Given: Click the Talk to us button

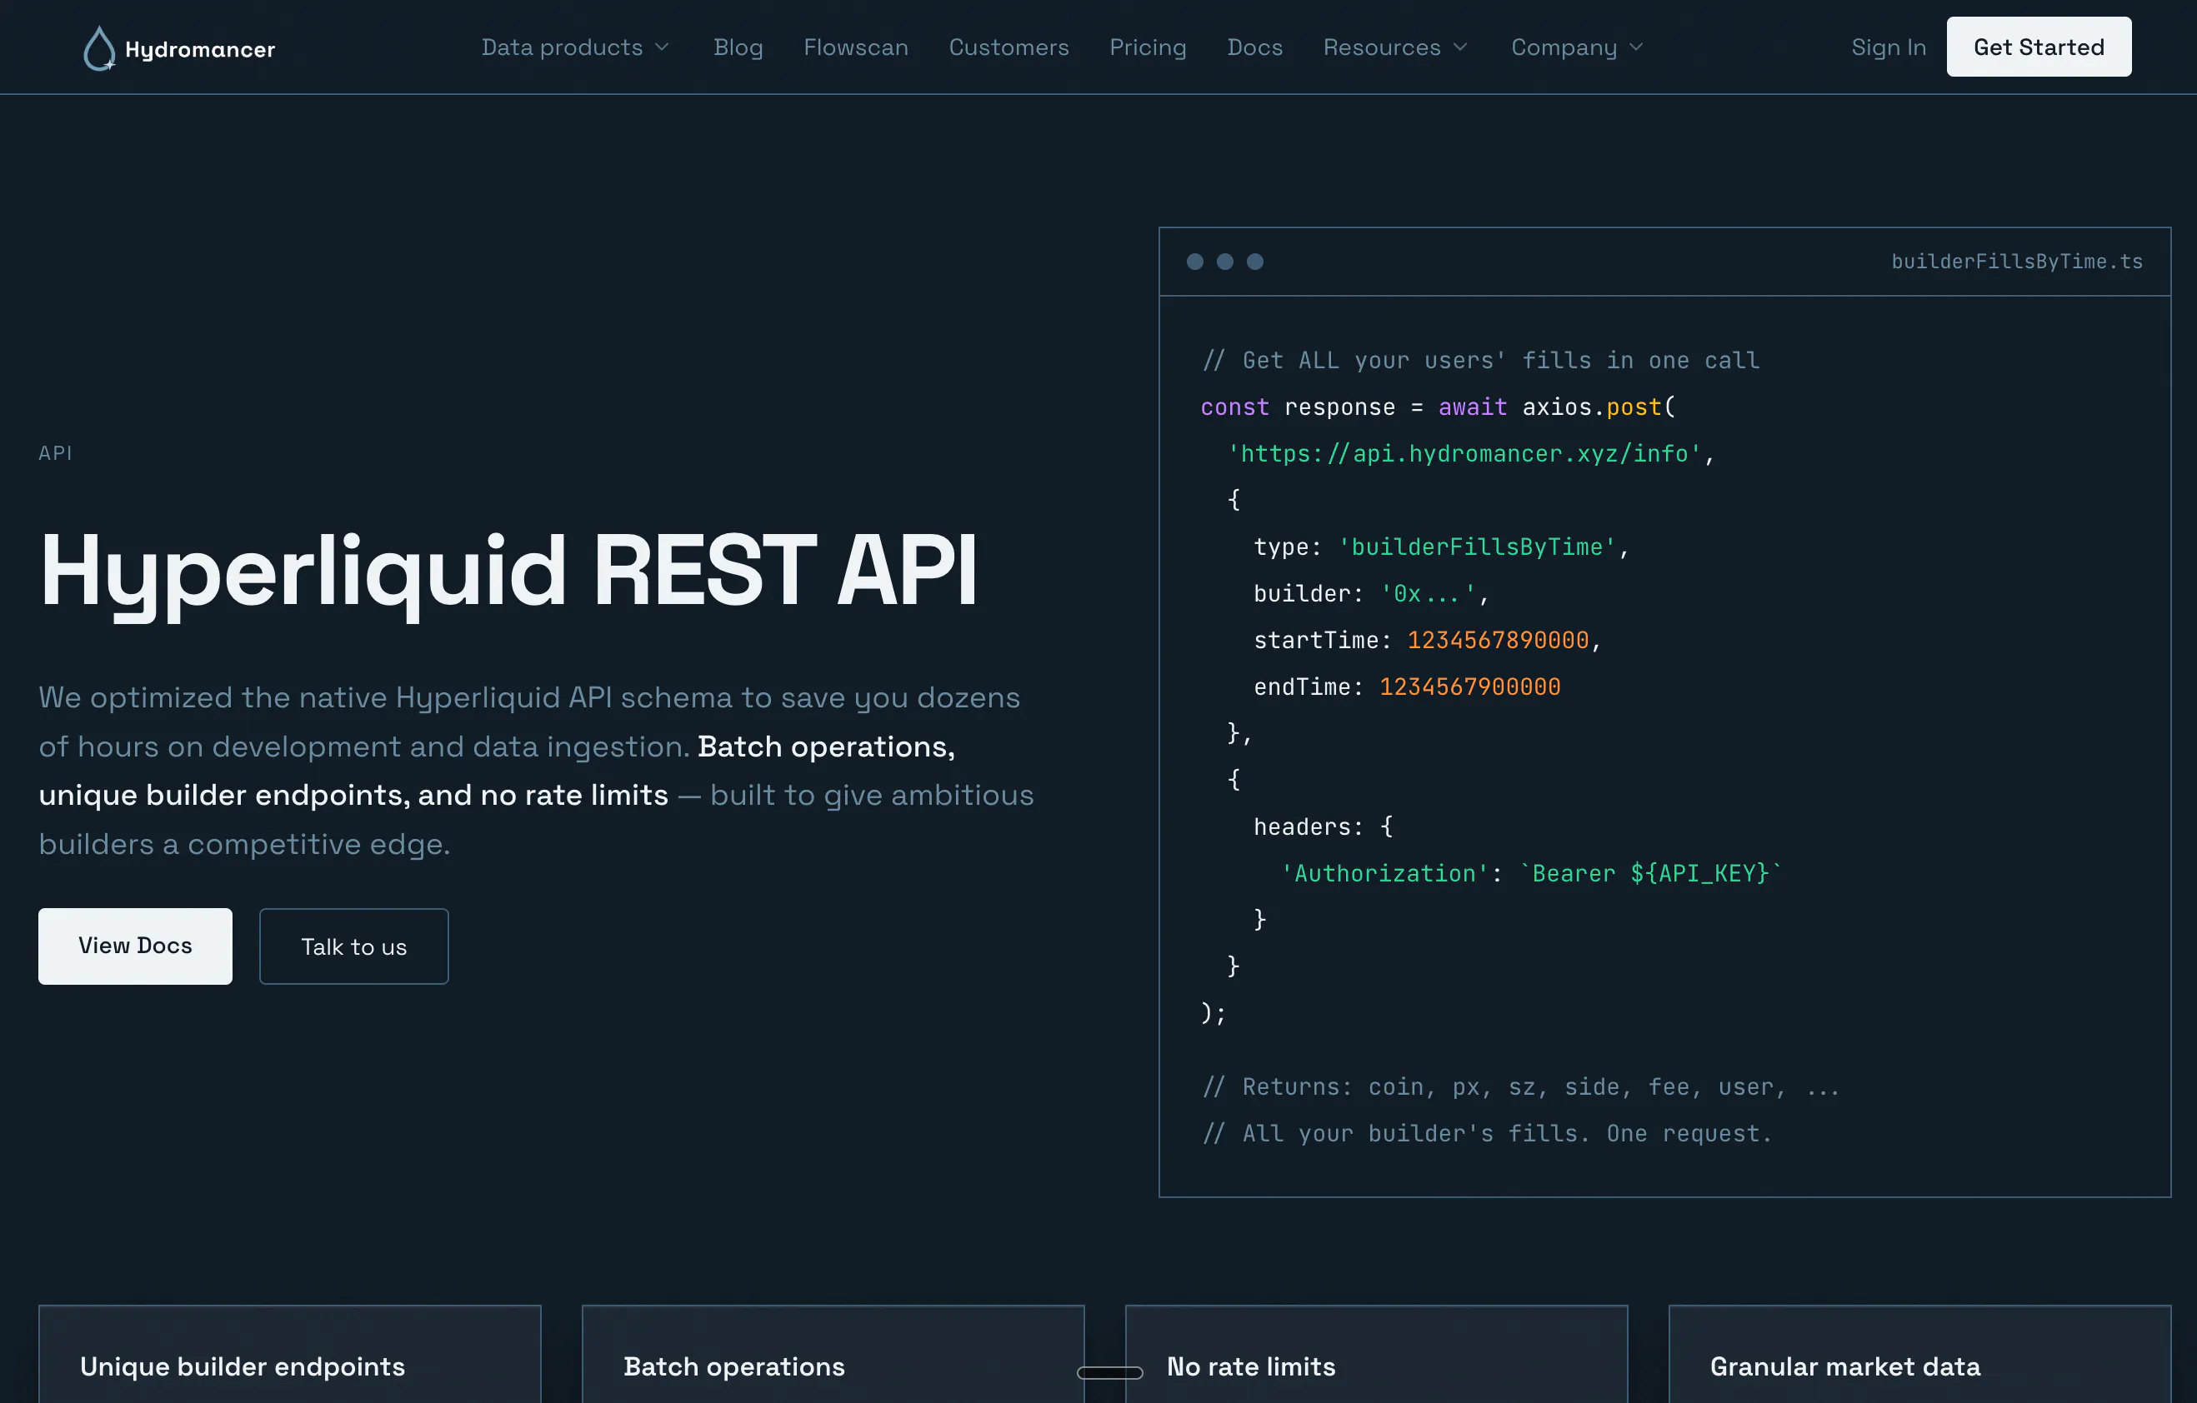Looking at the screenshot, I should click(354, 946).
